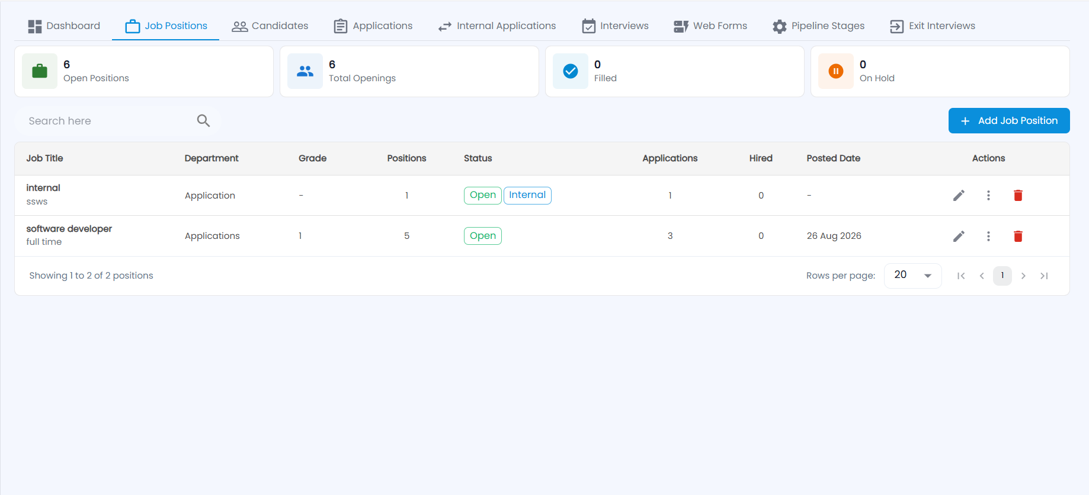
Task: Go to the previous page
Action: tap(982, 276)
